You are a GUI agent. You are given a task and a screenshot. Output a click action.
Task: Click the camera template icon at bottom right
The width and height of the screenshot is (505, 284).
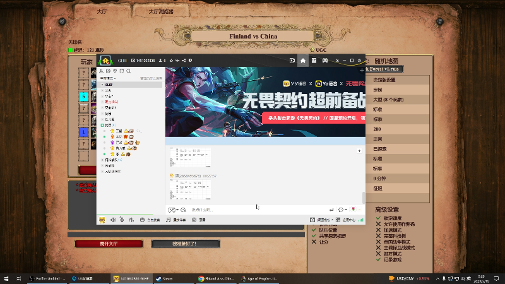(x=312, y=220)
